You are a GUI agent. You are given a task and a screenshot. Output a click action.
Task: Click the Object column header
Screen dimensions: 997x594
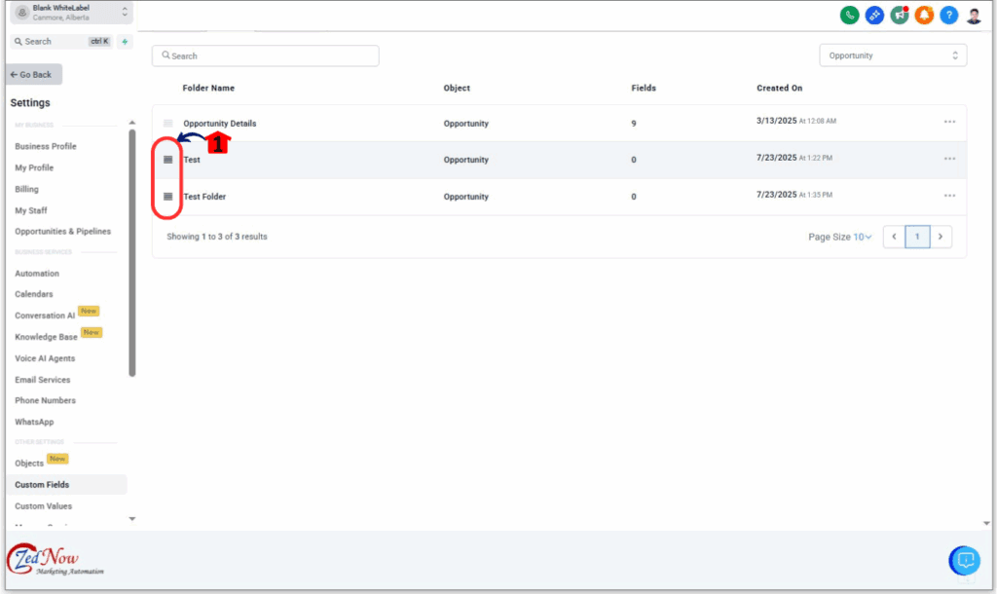457,88
